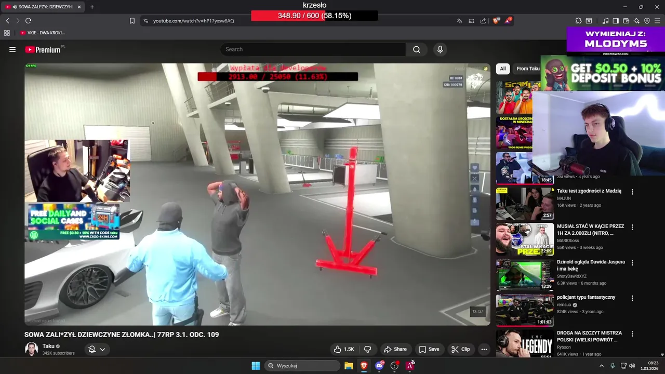Save the video to playlist

[x=429, y=349]
